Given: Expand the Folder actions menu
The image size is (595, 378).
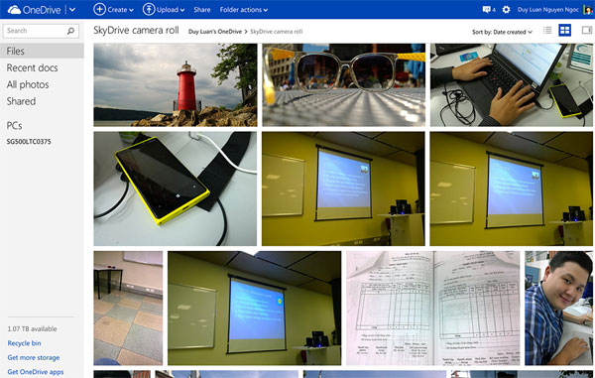Looking at the screenshot, I should (244, 10).
